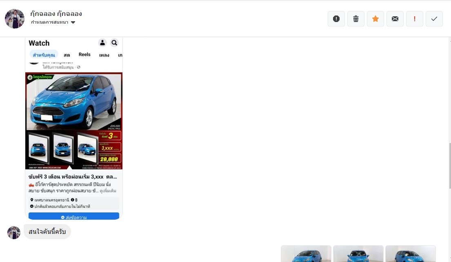Delete conversation with the trash icon
Screen dimensions: 451x262
coord(356,19)
